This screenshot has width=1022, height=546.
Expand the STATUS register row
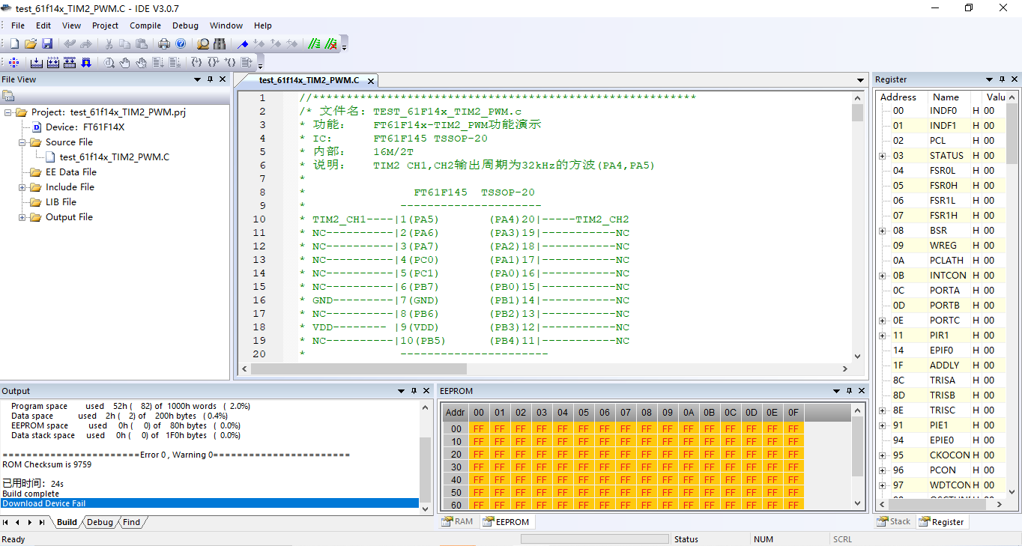pyautogui.click(x=883, y=156)
